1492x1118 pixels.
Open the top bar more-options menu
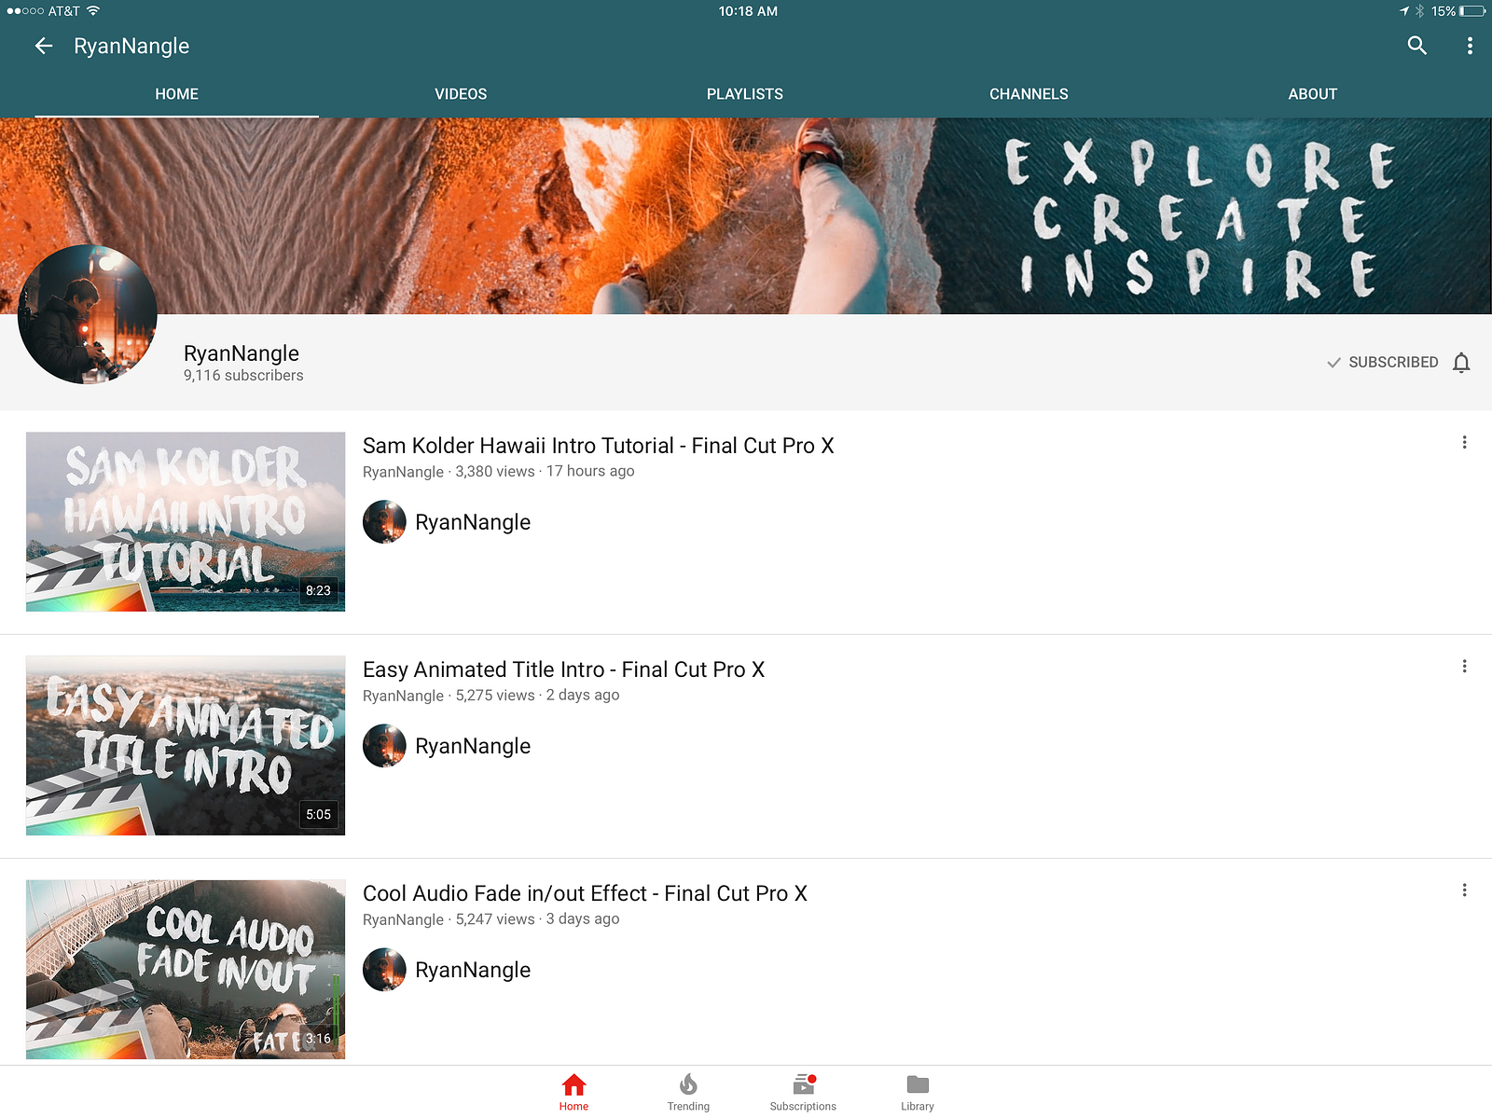pos(1470,46)
